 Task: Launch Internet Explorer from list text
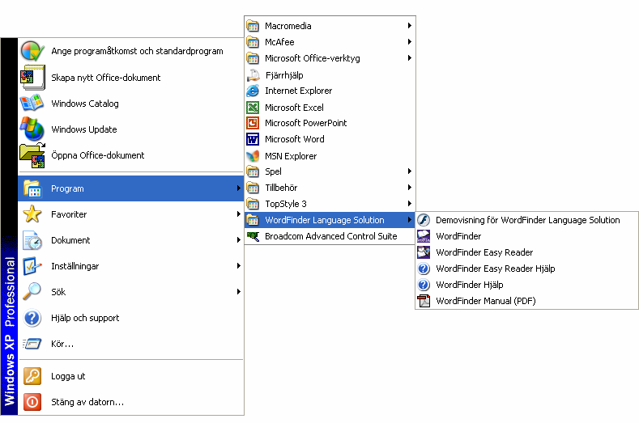[x=298, y=91]
